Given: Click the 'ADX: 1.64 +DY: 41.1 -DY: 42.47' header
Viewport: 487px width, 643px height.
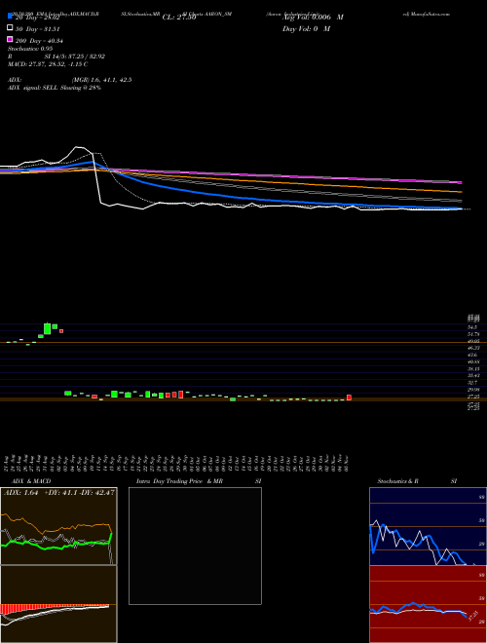Looking at the screenshot, I should [x=59, y=493].
